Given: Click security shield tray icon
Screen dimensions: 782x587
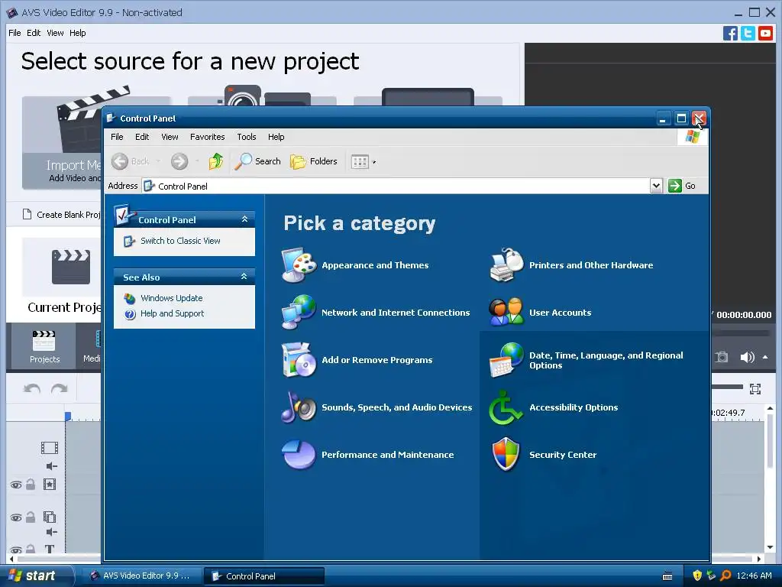Looking at the screenshot, I should coord(697,576).
